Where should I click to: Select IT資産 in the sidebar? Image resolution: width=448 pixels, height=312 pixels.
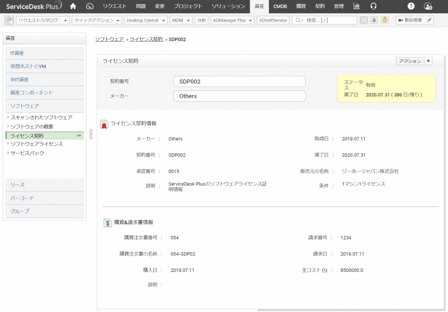point(17,53)
